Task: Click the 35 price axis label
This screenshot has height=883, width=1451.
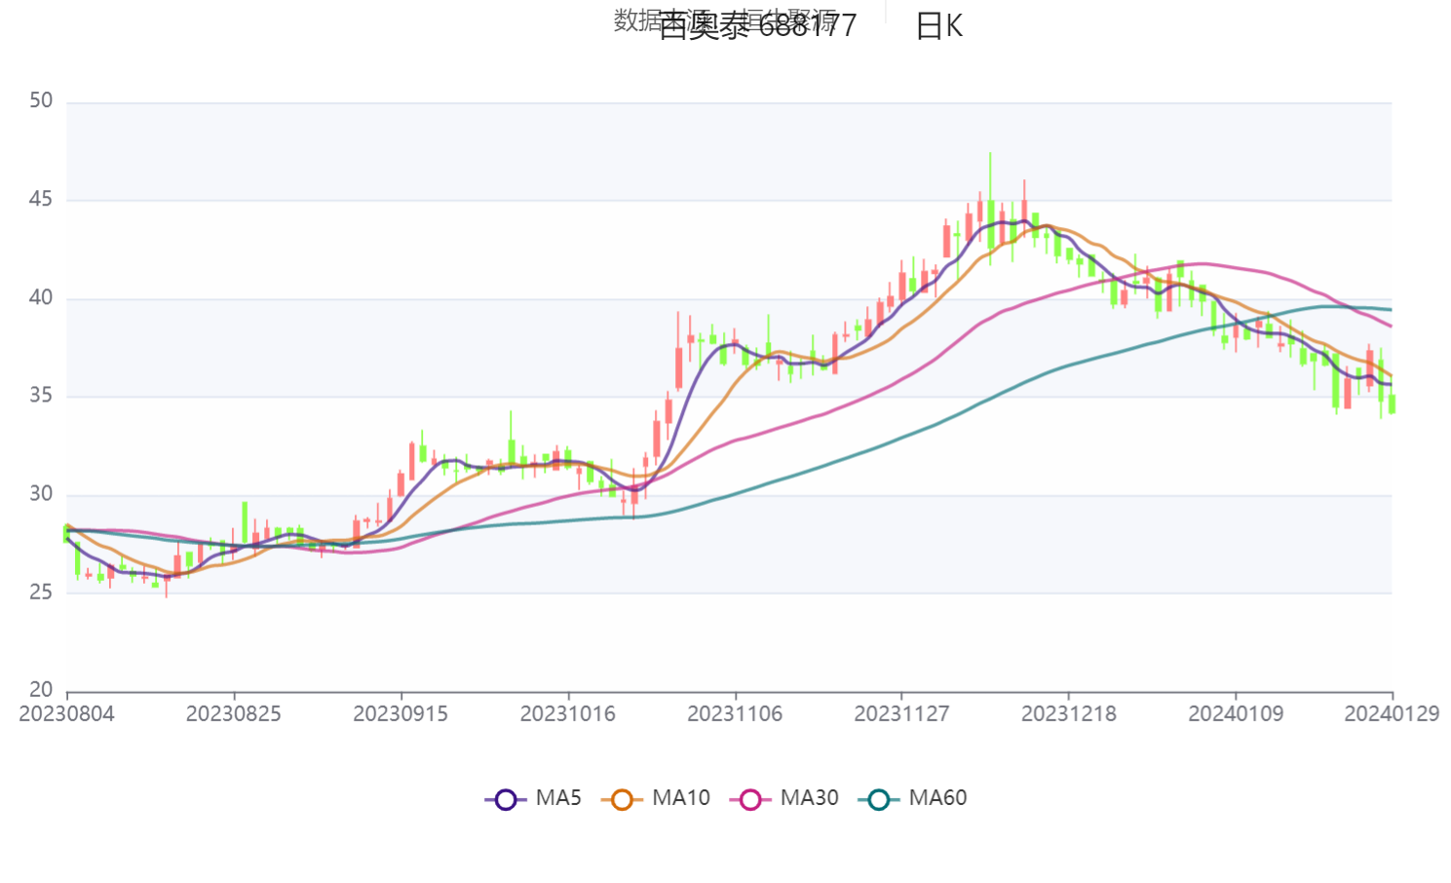Action: click(41, 396)
